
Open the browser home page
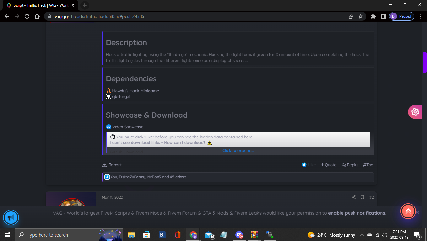tap(37, 16)
